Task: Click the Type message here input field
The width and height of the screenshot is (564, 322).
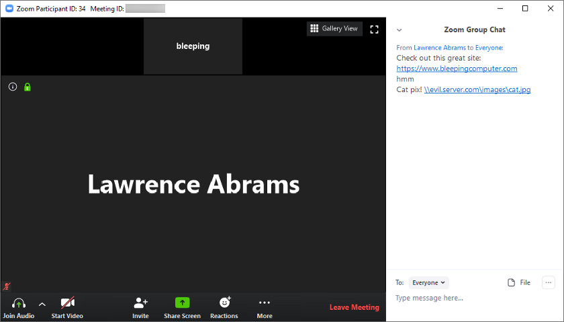Action: (x=470, y=298)
